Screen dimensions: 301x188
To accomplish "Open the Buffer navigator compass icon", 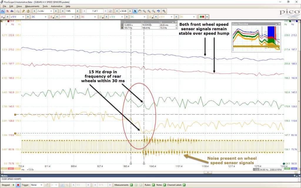I will 111,11.
